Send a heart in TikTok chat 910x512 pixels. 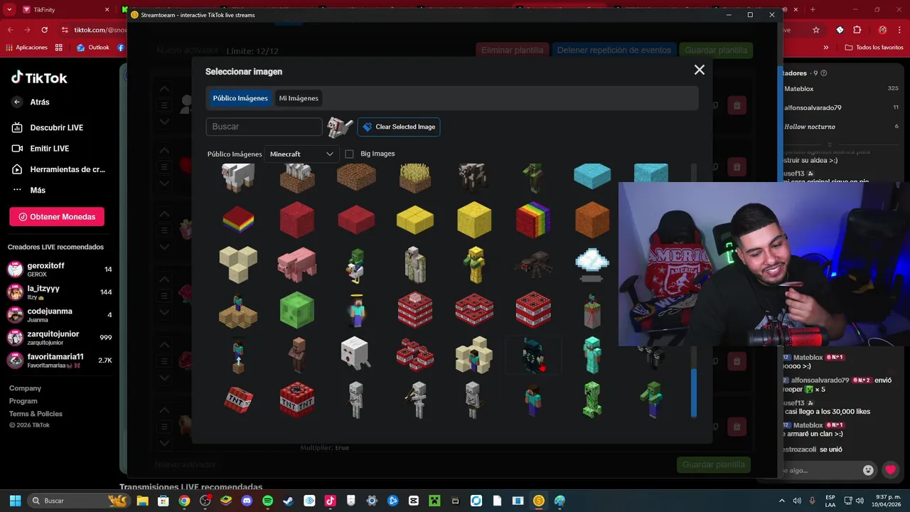tap(890, 470)
